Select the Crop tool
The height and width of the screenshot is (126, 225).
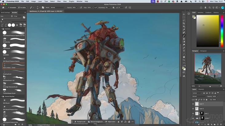pyautogui.click(x=184, y=24)
